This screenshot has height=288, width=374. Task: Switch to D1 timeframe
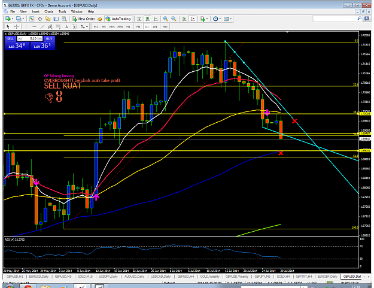pos(147,27)
